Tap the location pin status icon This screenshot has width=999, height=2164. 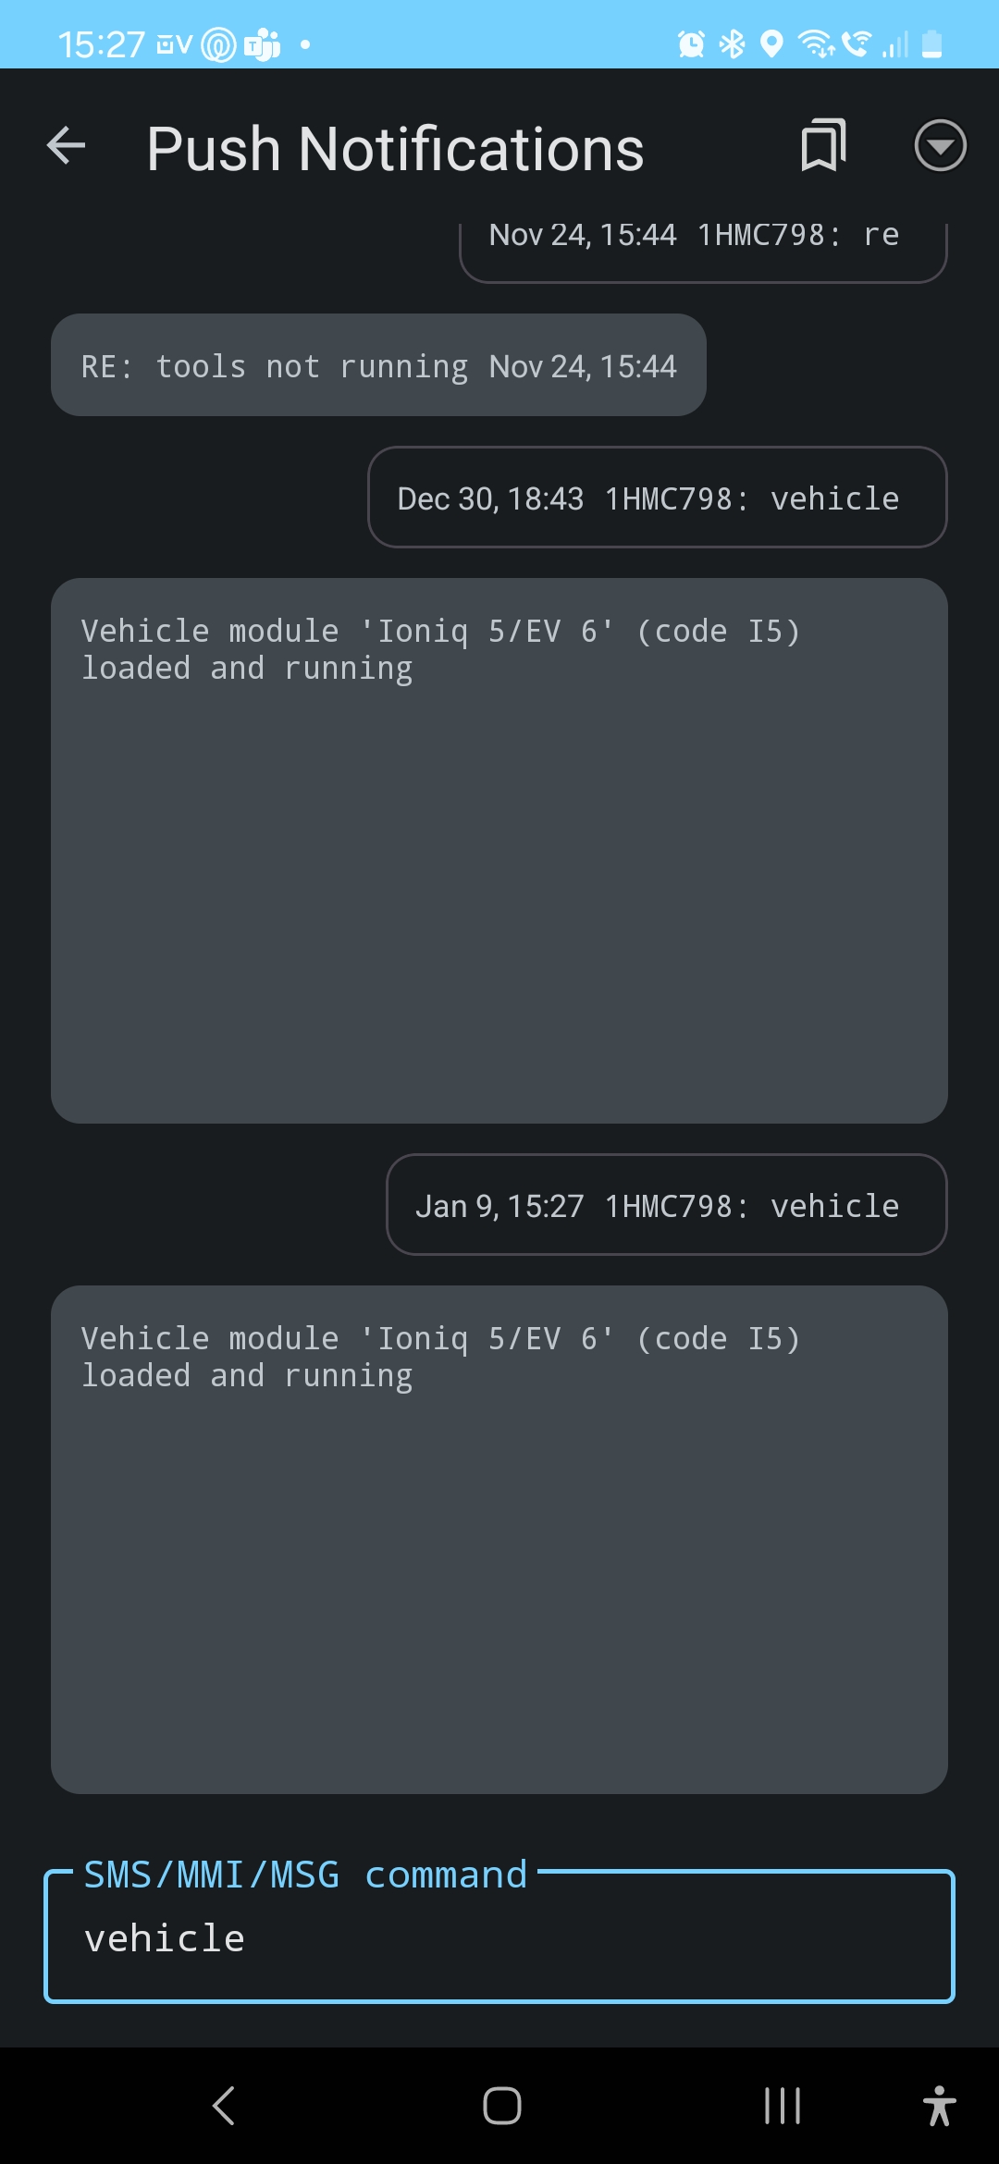coord(771,43)
